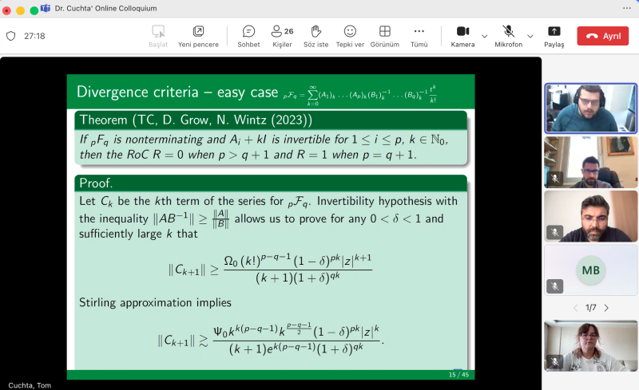Raise hand with Söz iste
The image size is (639, 390).
[x=316, y=36]
